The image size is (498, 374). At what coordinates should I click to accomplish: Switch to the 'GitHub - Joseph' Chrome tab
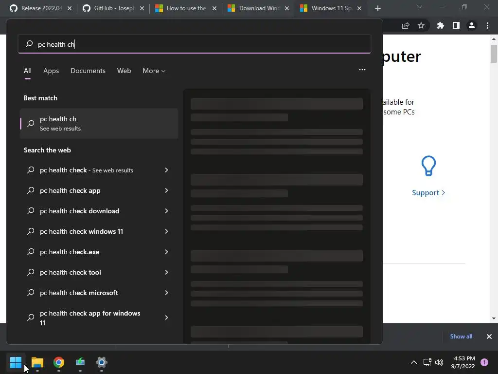(x=113, y=8)
